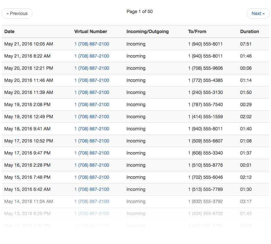
Task: Click the 01:14 duration value
Action: click(246, 80)
